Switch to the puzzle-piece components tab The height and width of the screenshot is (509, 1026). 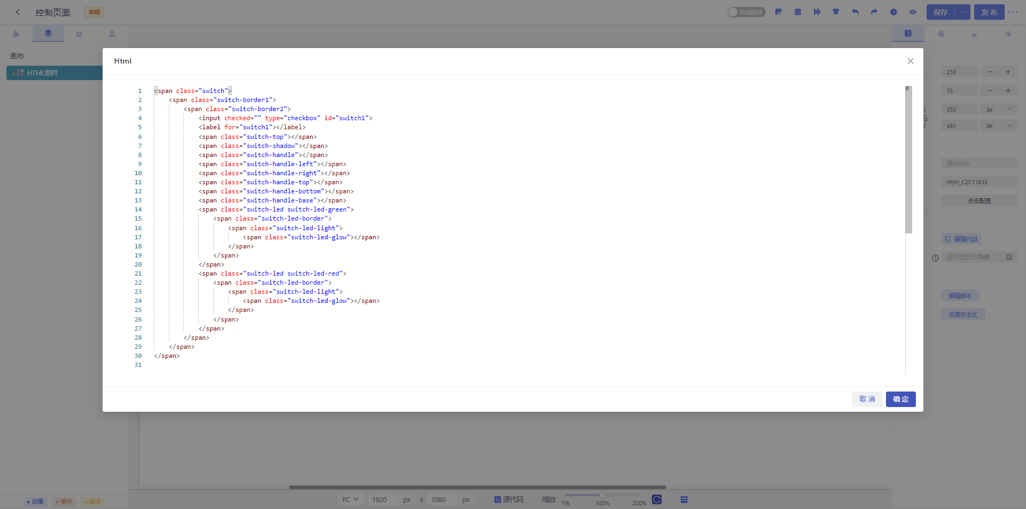[16, 34]
